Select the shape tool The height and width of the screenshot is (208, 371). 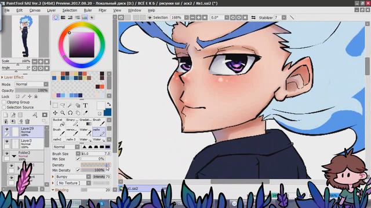click(x=78, y=105)
